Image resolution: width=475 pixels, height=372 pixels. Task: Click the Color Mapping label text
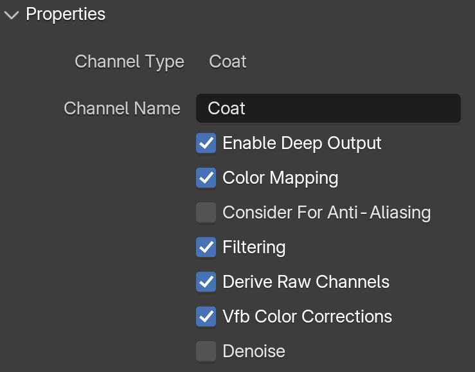pos(280,178)
